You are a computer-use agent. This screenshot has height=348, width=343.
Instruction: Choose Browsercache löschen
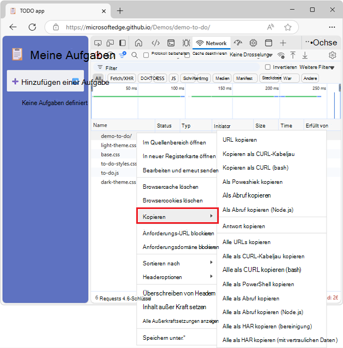177,187
